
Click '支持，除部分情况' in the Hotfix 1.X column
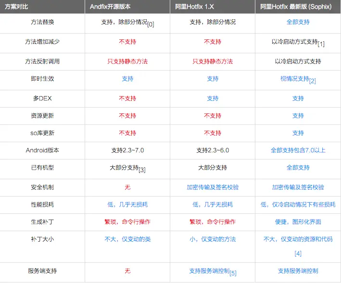point(213,22)
